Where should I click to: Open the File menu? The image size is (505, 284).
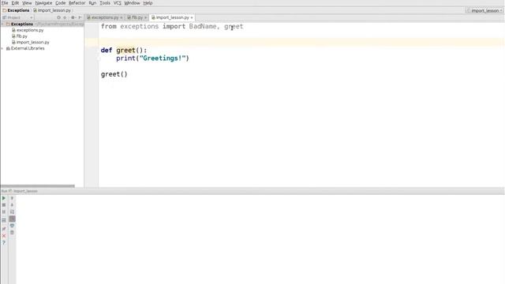pos(5,3)
